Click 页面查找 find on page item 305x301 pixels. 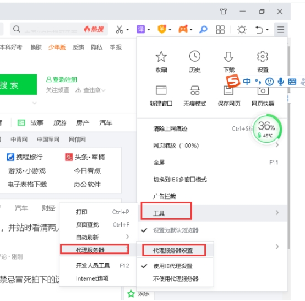point(99,224)
